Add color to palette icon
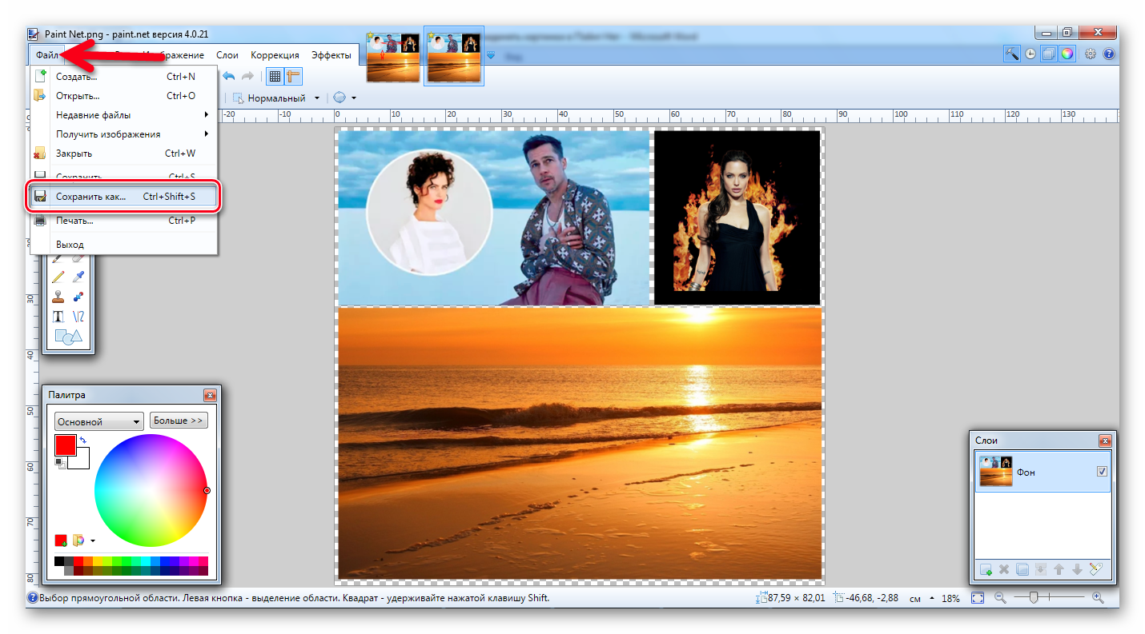The height and width of the screenshot is (634, 1145). [61, 540]
